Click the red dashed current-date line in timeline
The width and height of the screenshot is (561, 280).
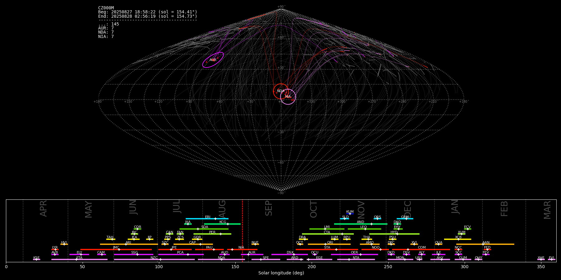coord(242,231)
